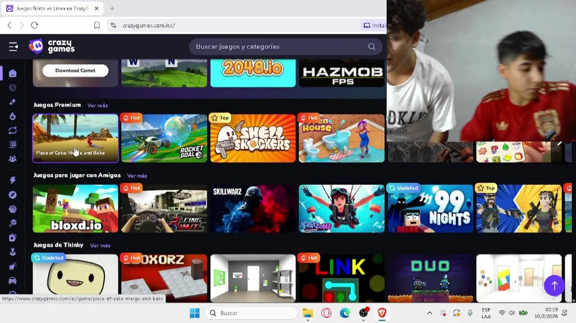Screen dimensions: 576x323
Task: Open the Piece of Cake: Merge and Bake thumbnail
Action: [75, 138]
